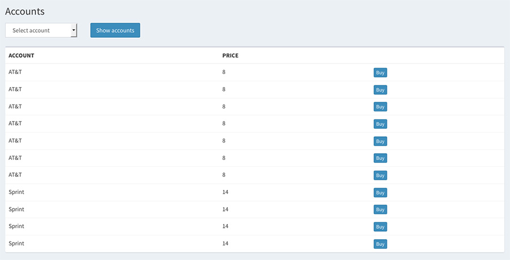Click price 8 in the first AT&T row

224,72
